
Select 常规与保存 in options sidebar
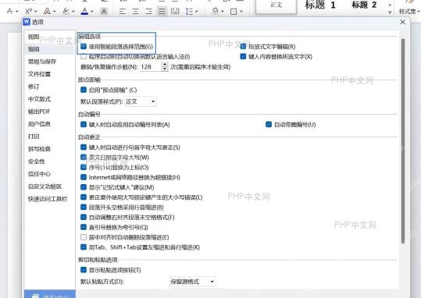[x=42, y=62]
